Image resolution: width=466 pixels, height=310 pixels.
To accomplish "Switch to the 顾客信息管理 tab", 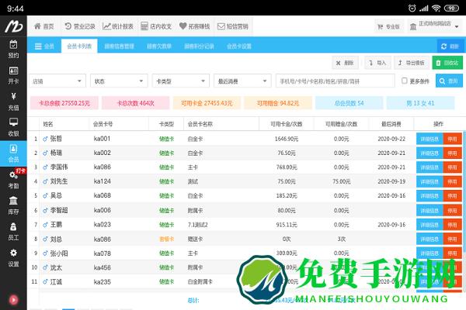I will 119,46.
